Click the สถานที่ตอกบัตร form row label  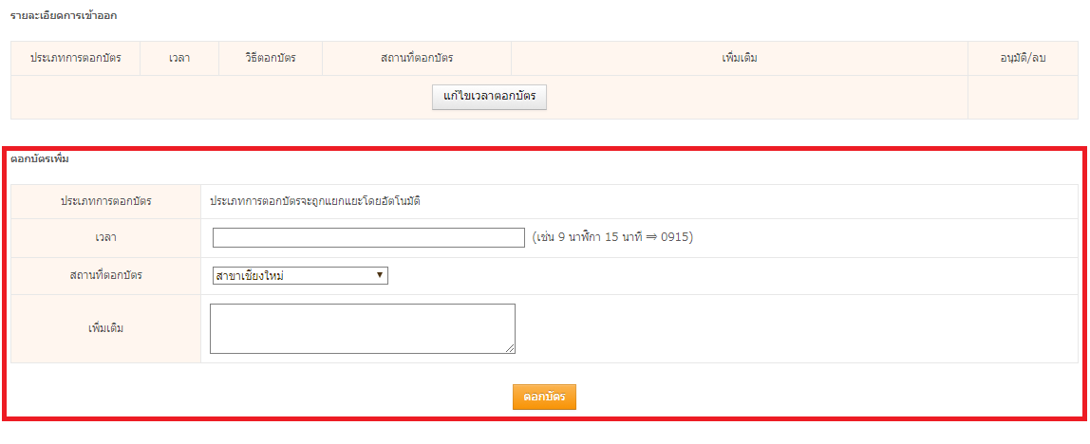pyautogui.click(x=106, y=275)
